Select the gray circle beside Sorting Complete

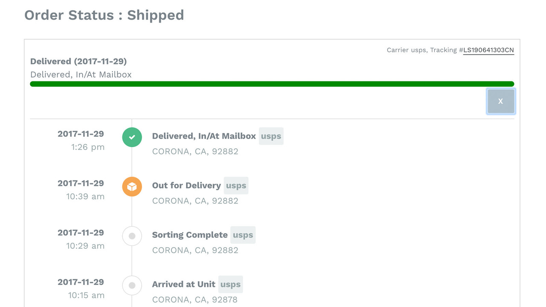click(132, 236)
